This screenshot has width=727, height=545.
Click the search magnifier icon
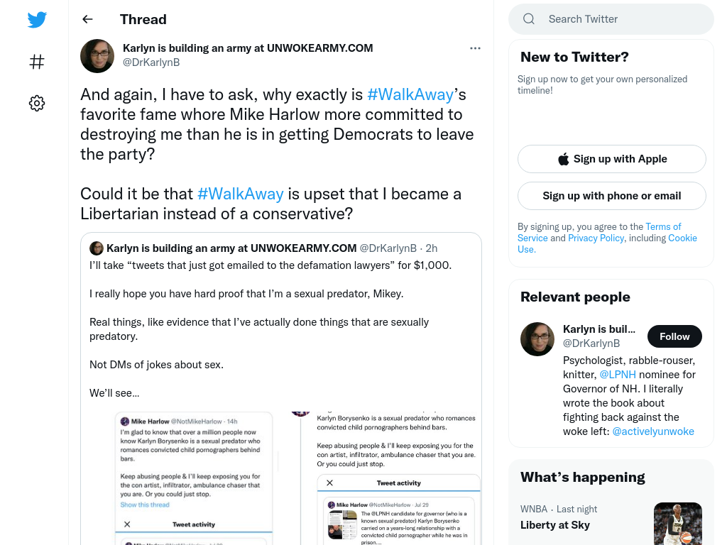click(x=528, y=19)
